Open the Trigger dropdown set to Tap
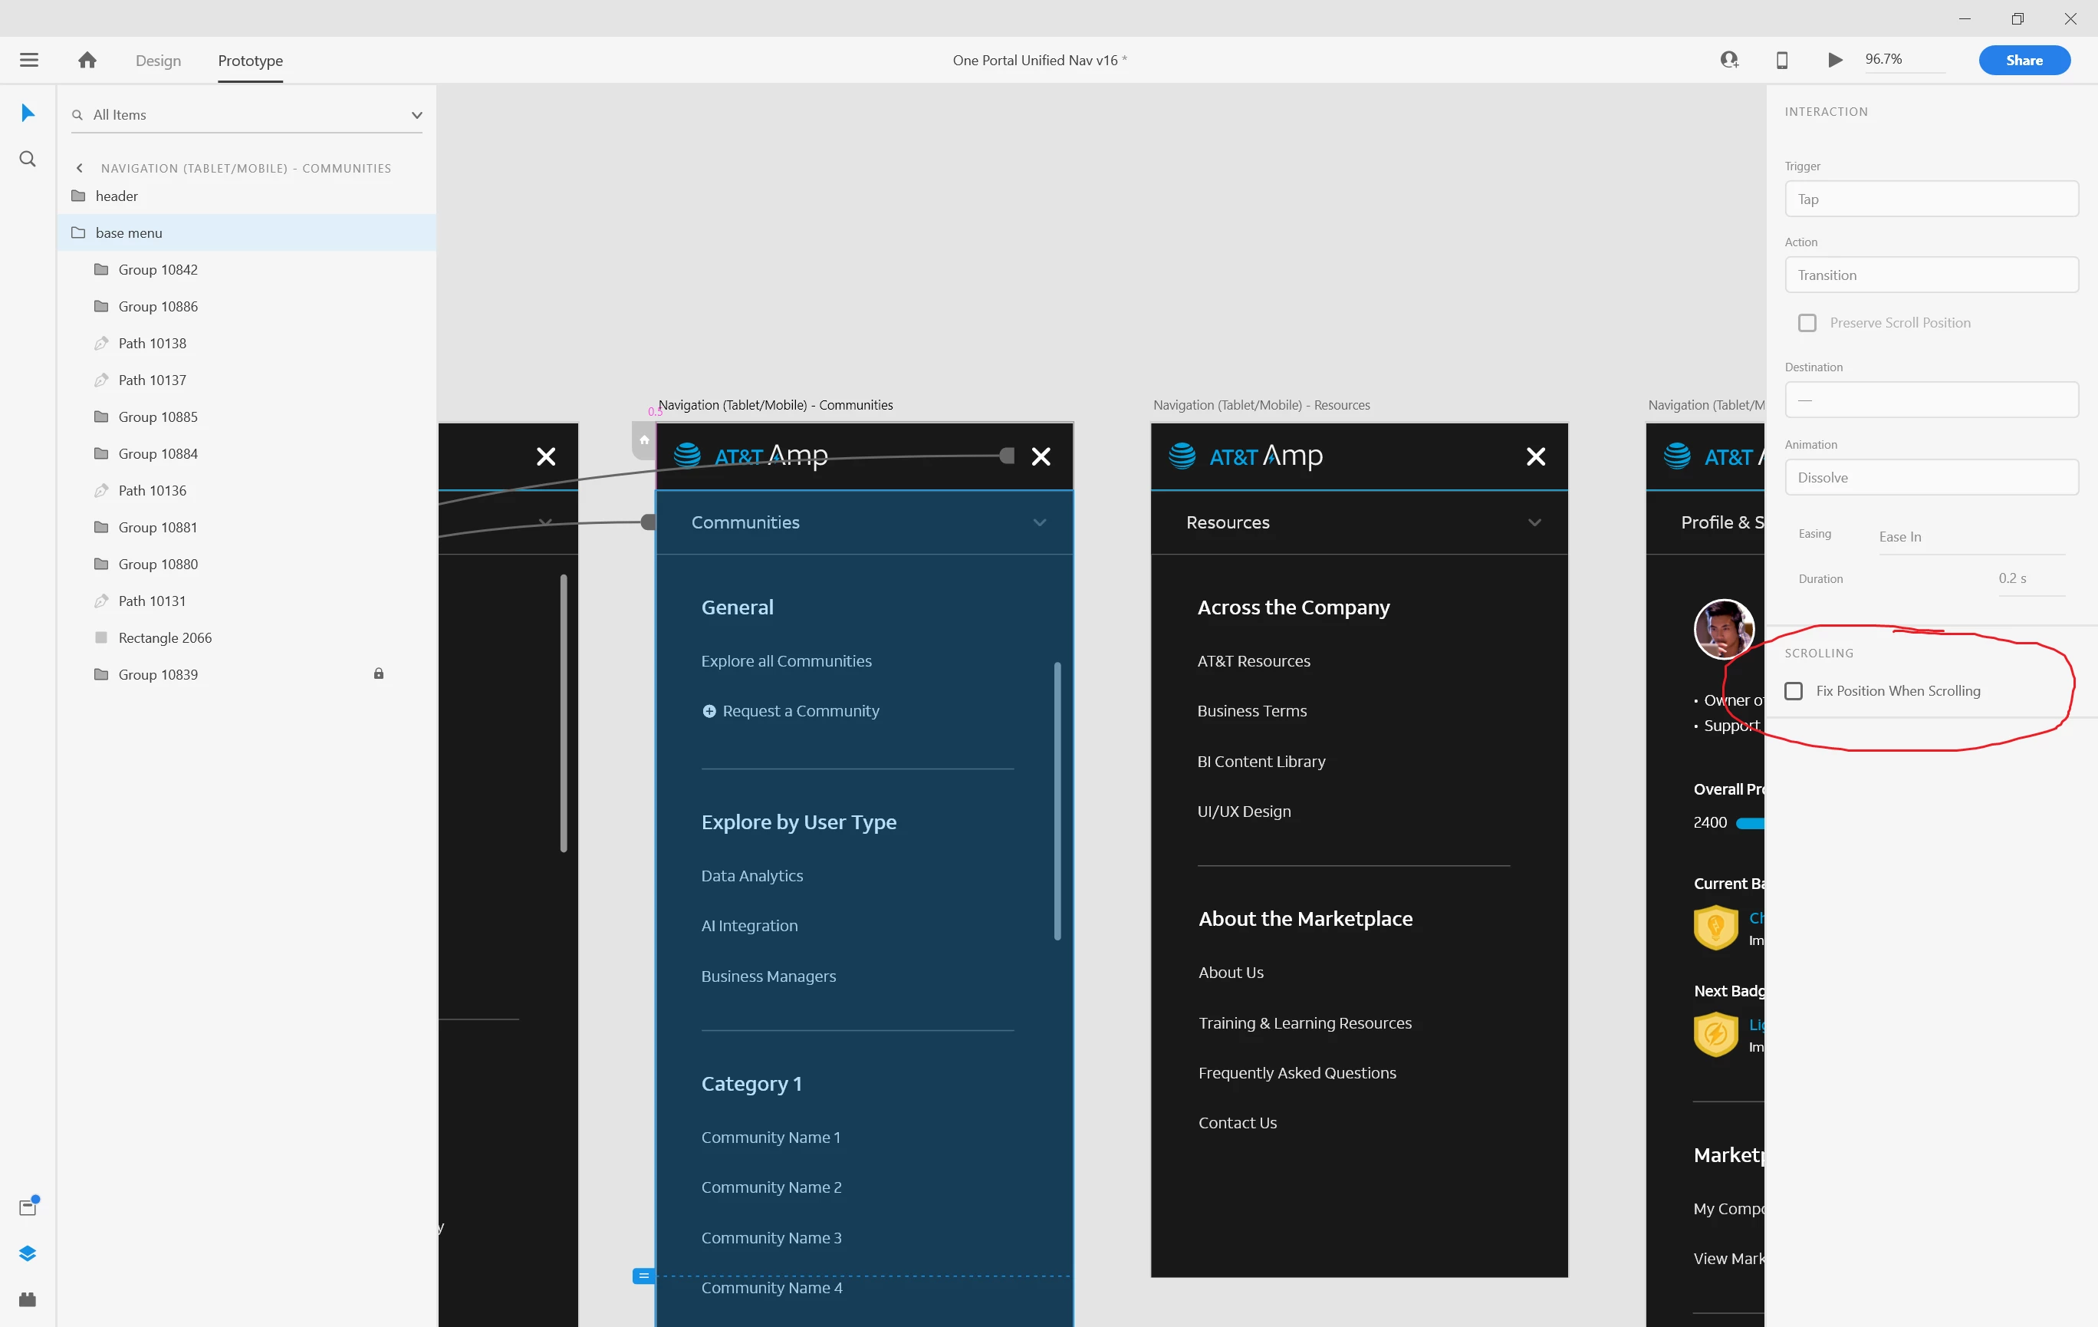 1931,199
